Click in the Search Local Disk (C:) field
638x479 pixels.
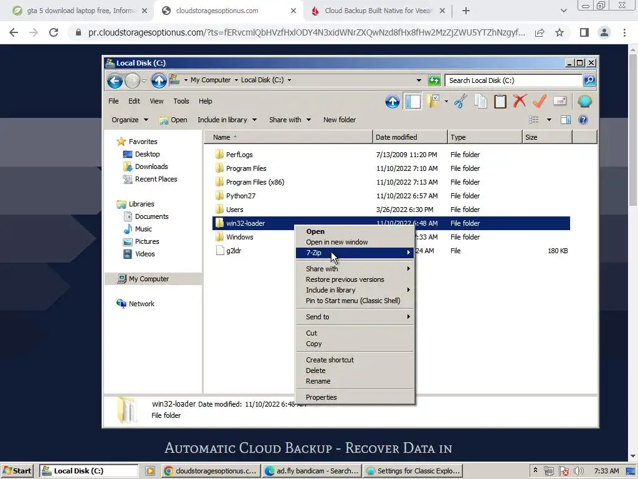513,80
